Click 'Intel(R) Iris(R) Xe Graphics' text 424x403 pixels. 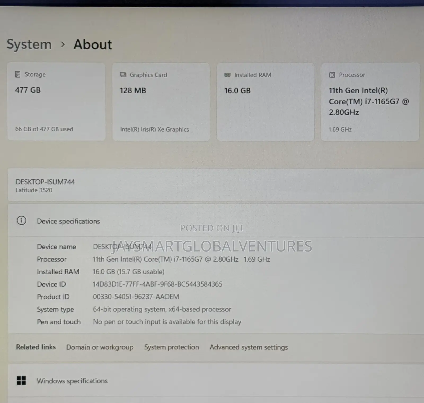pyautogui.click(x=154, y=129)
